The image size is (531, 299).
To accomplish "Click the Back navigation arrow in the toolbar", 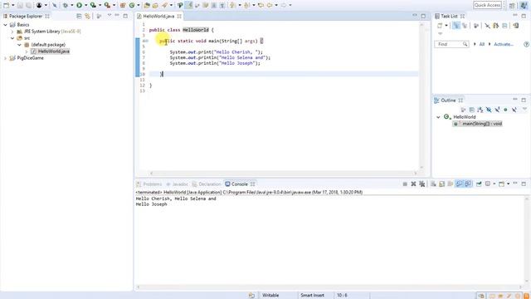I will click(270, 5).
